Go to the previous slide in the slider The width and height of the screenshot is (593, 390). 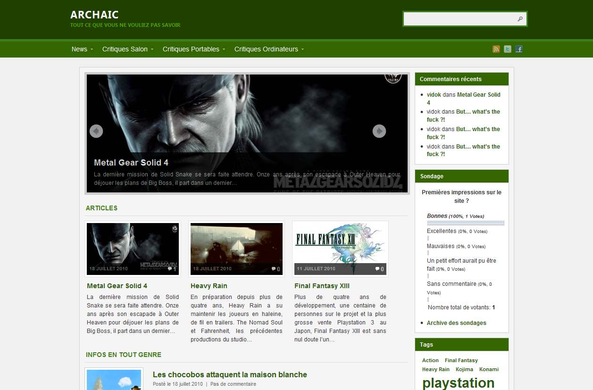(x=96, y=131)
